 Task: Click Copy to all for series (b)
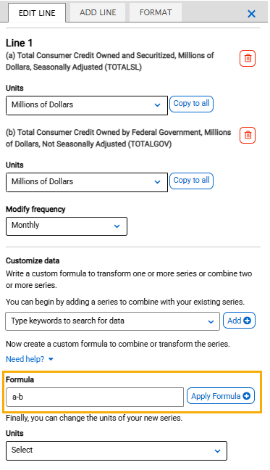(191, 181)
